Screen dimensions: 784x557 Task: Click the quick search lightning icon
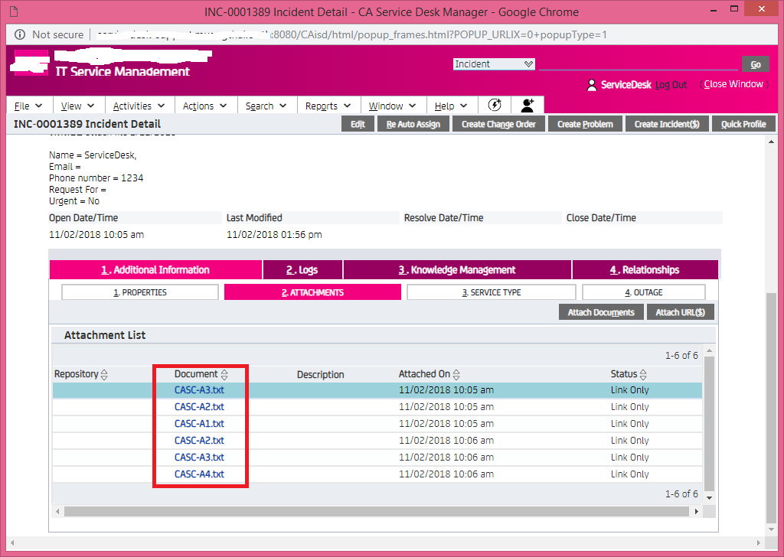[495, 106]
